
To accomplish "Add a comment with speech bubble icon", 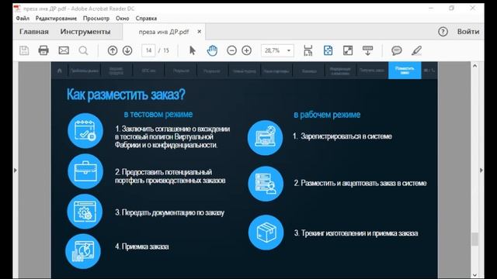I will (397, 50).
